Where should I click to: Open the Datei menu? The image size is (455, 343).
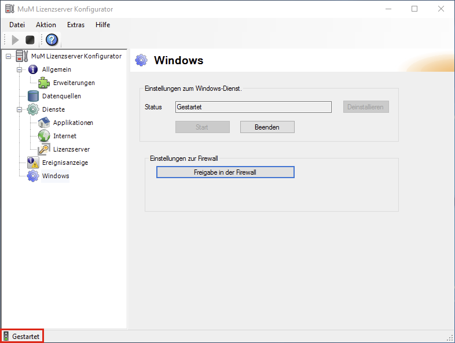(17, 25)
